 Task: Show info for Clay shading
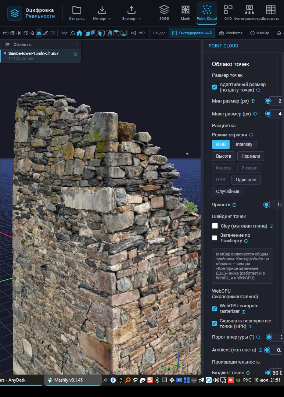pos(272,226)
